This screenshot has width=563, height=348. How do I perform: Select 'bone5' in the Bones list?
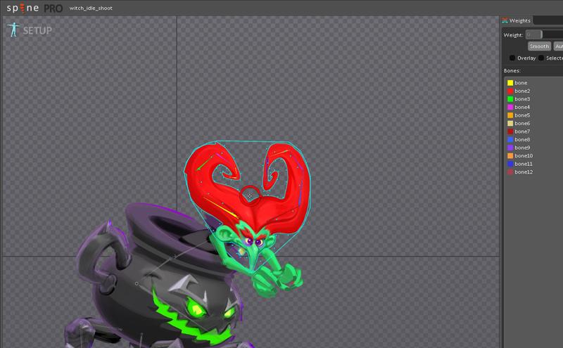(522, 115)
